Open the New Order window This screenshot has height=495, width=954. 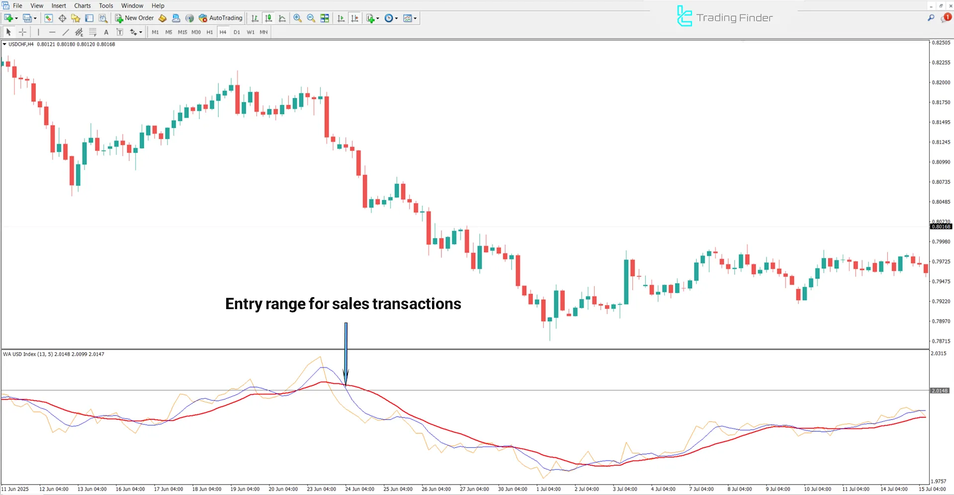134,18
